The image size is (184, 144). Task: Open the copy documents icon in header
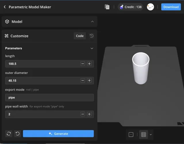pos(107,7)
